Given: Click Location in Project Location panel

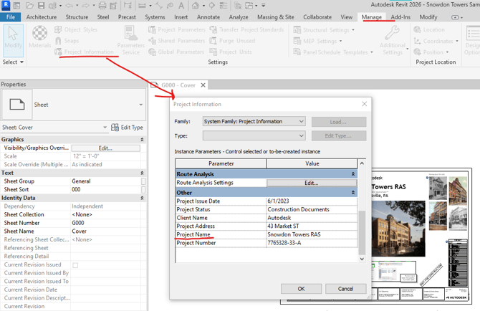Looking at the screenshot, I should 429,29.
